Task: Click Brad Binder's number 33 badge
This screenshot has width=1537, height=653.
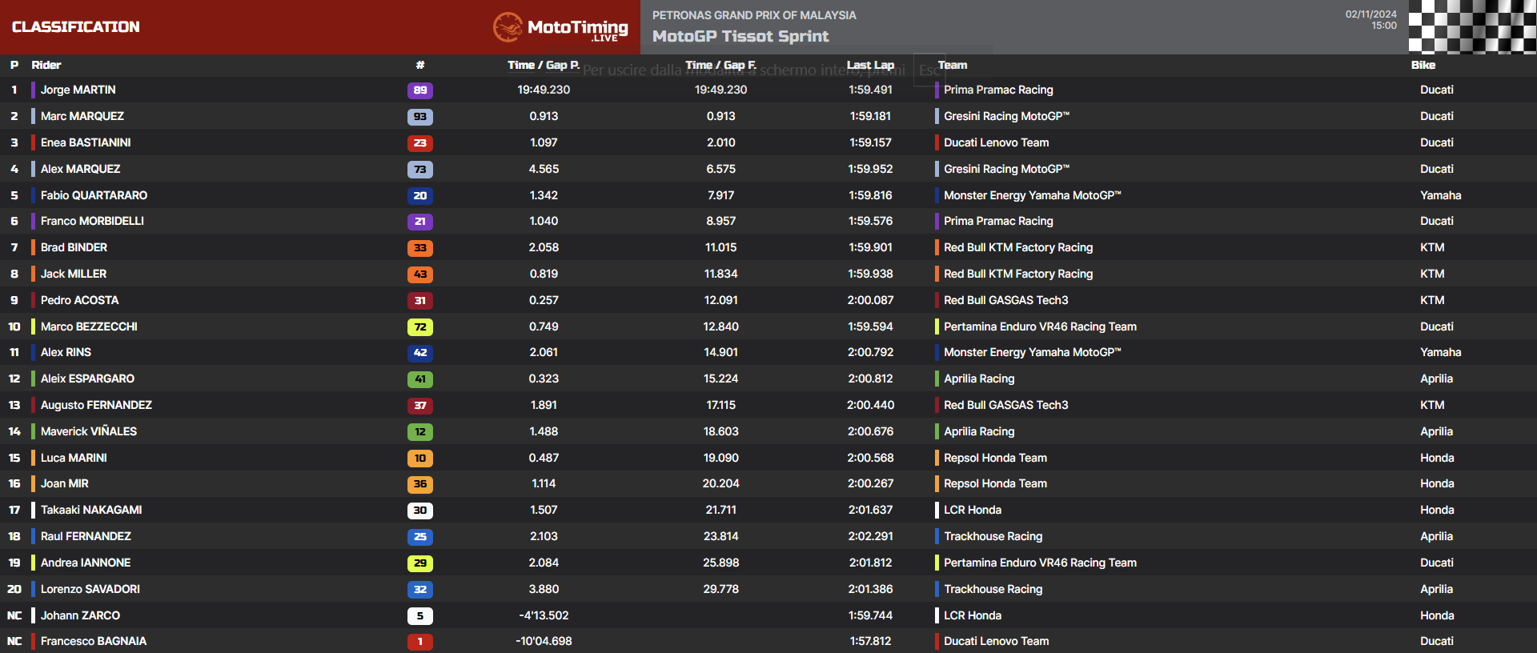Action: (x=420, y=248)
